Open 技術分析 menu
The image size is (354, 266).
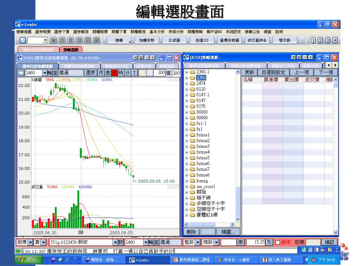point(176,32)
